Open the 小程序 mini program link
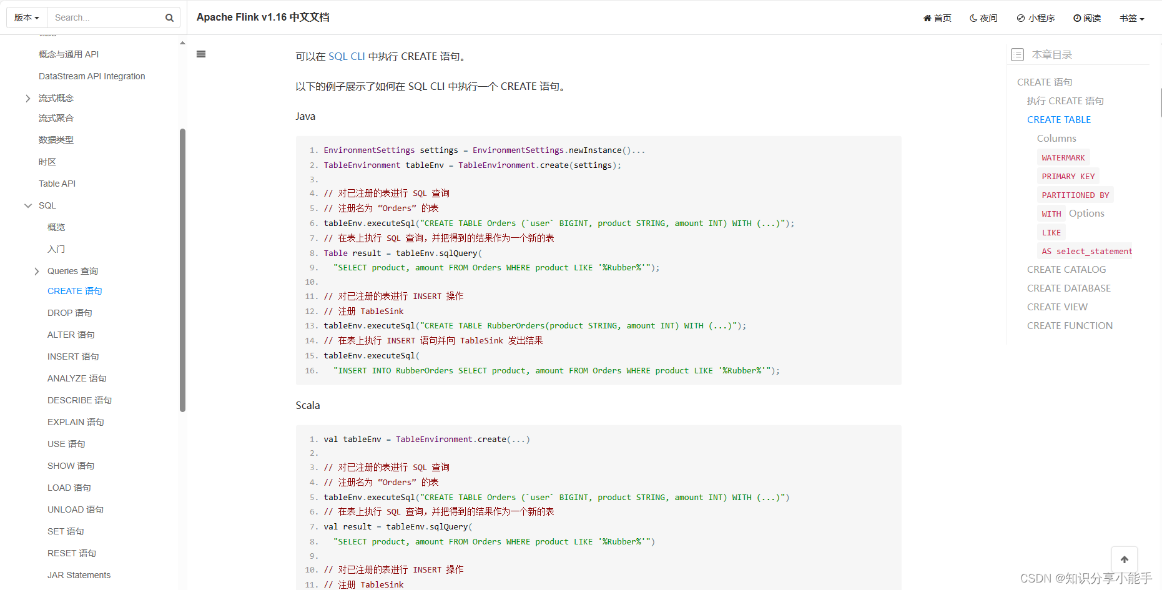This screenshot has width=1162, height=590. click(1036, 18)
